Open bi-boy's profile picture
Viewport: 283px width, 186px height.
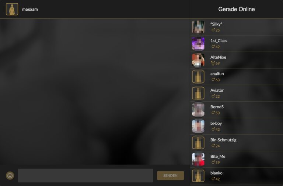tap(198, 126)
